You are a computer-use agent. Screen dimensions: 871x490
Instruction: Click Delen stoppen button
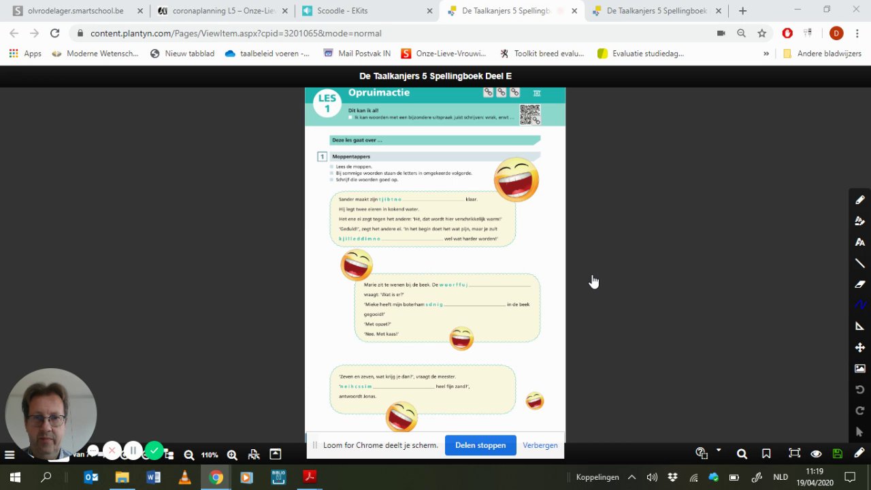point(480,445)
